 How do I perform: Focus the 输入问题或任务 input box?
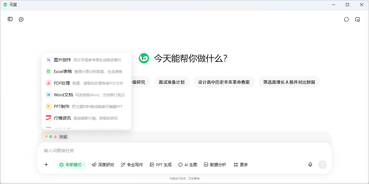(184, 151)
